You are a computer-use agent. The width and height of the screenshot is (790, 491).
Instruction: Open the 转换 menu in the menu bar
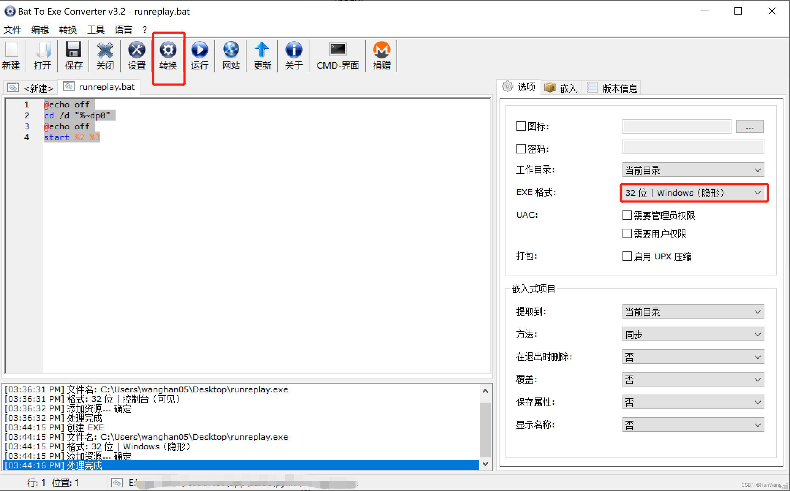(x=68, y=30)
